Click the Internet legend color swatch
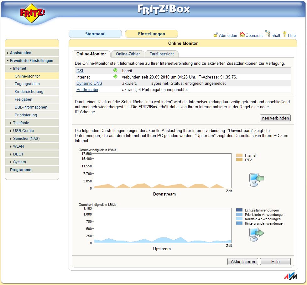The width and height of the screenshot is (307, 285). [239, 155]
